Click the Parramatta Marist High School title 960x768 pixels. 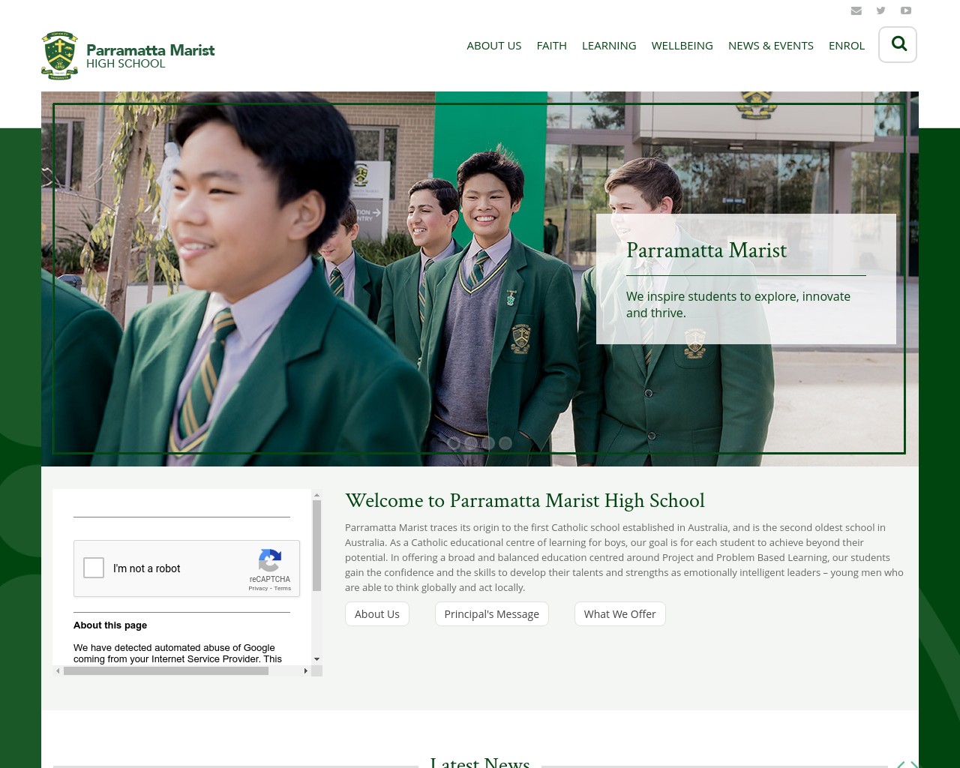(x=150, y=56)
